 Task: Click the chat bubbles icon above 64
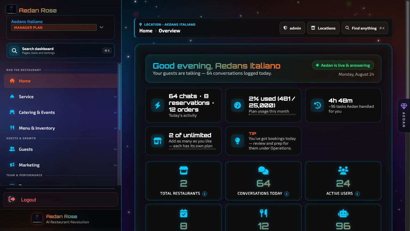pos(263,171)
